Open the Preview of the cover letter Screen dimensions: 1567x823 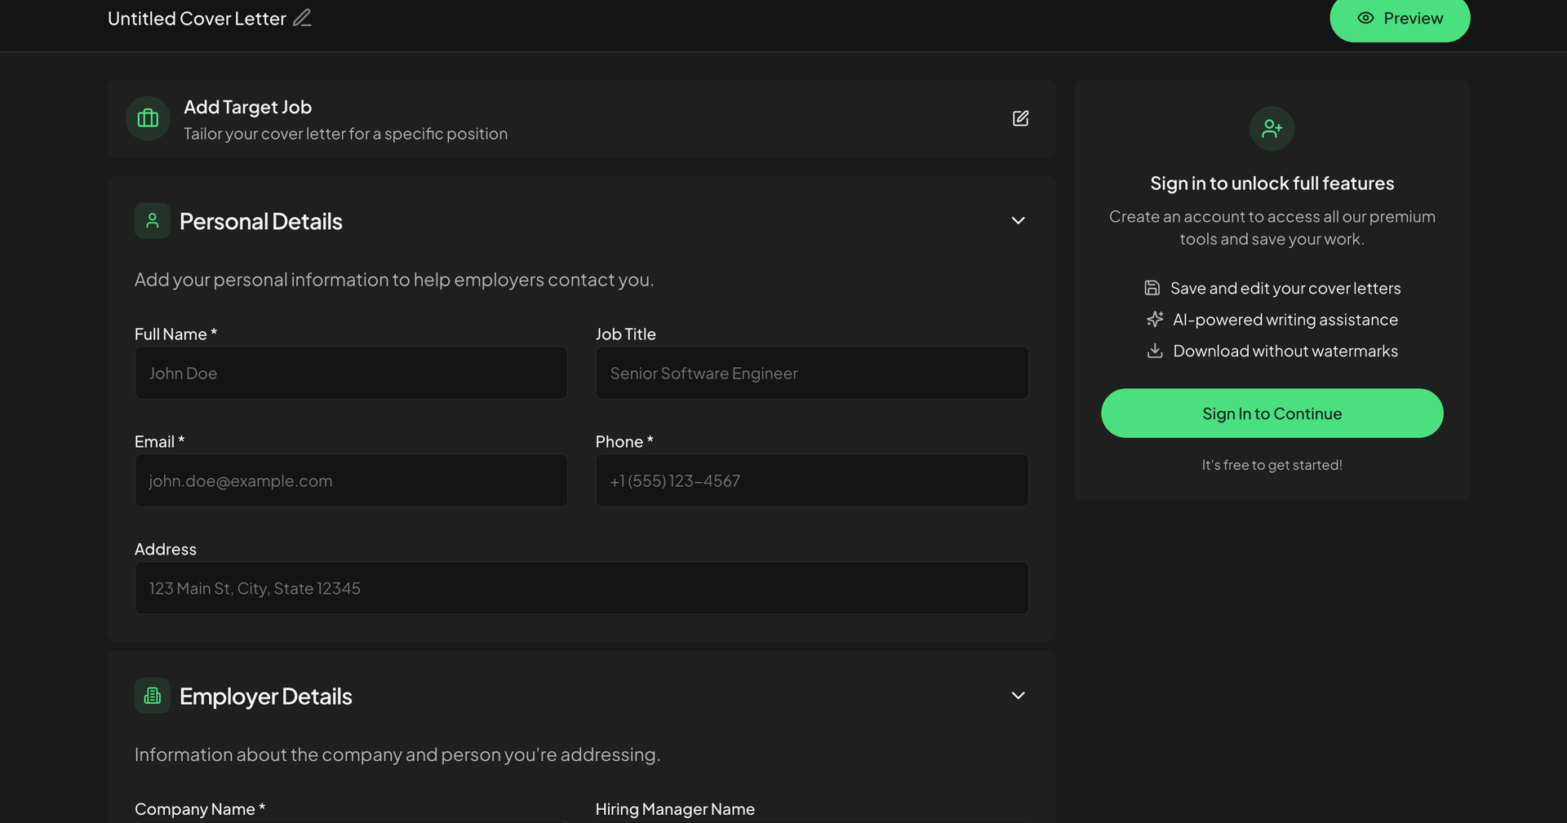pos(1399,19)
